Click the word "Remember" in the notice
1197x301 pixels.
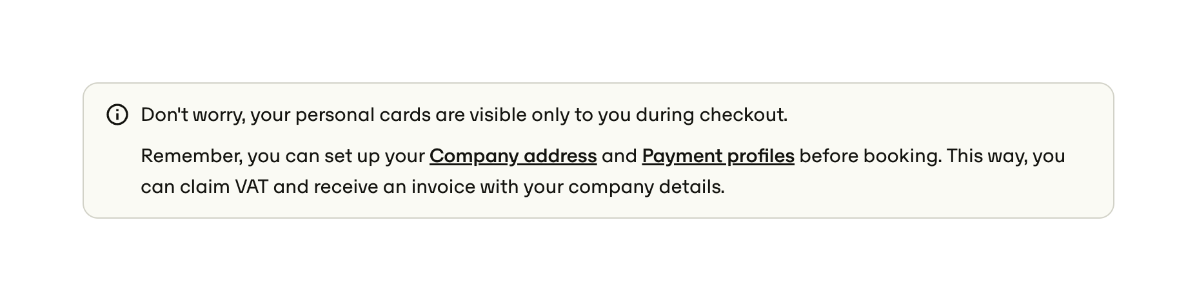tap(191, 156)
